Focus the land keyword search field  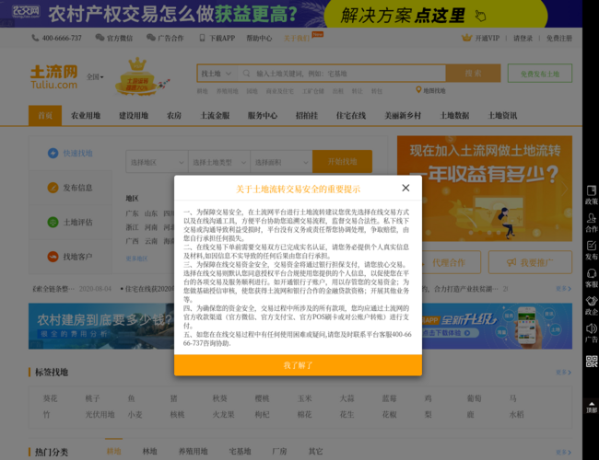(x=342, y=74)
